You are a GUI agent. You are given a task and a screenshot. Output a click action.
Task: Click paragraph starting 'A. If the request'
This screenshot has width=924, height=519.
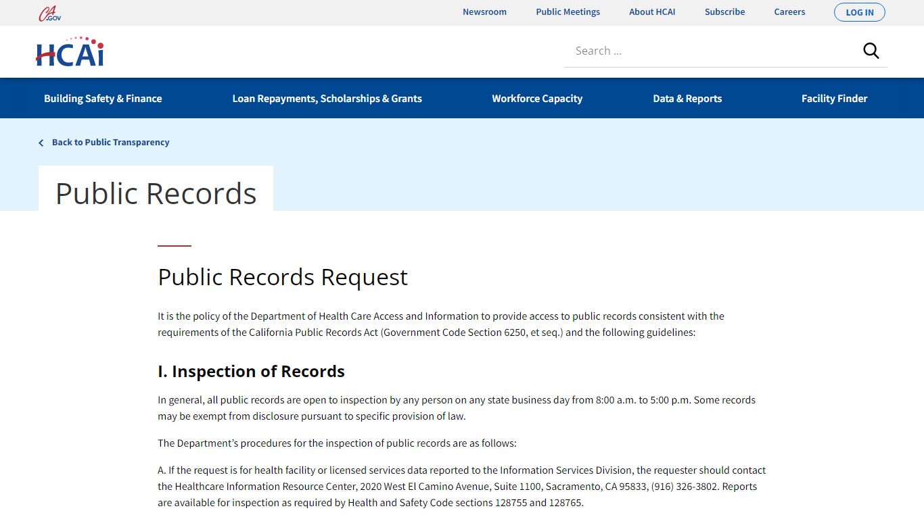pos(462,487)
